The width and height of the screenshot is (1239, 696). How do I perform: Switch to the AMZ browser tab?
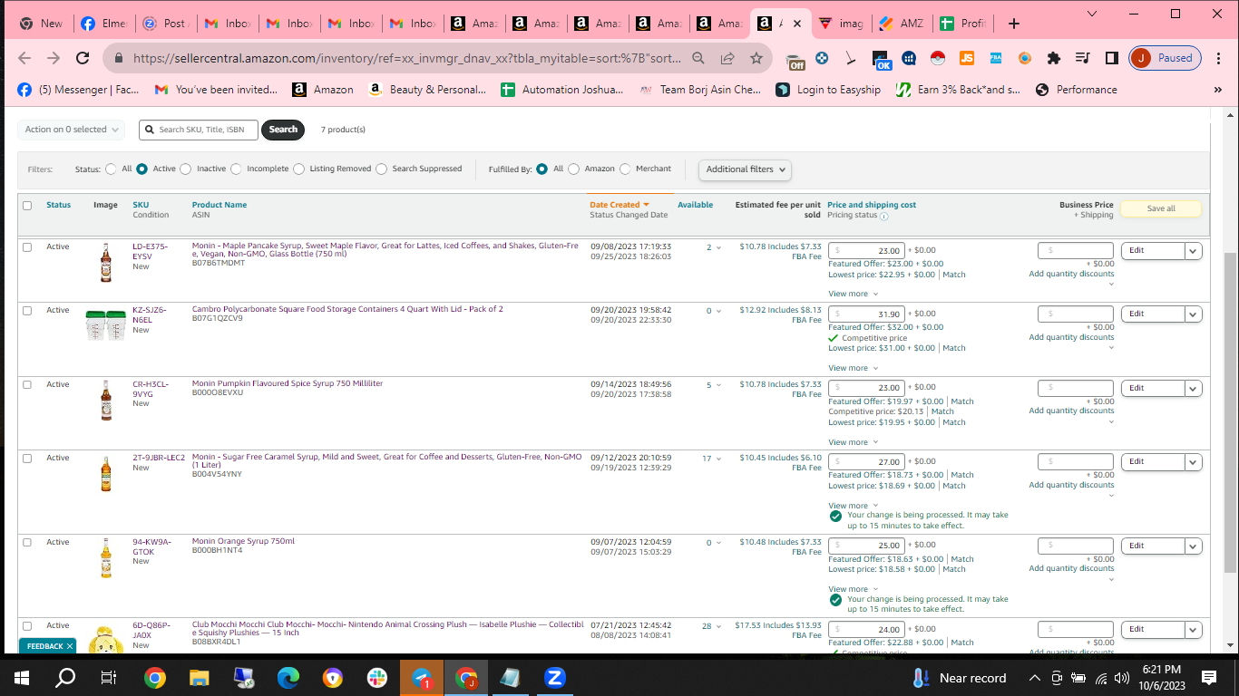click(x=901, y=24)
